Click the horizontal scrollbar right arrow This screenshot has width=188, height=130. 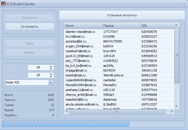pyautogui.click(x=172, y=111)
